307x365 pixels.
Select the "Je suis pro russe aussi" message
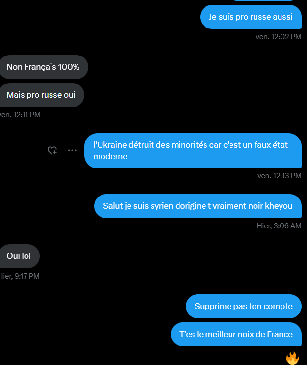tap(251, 17)
